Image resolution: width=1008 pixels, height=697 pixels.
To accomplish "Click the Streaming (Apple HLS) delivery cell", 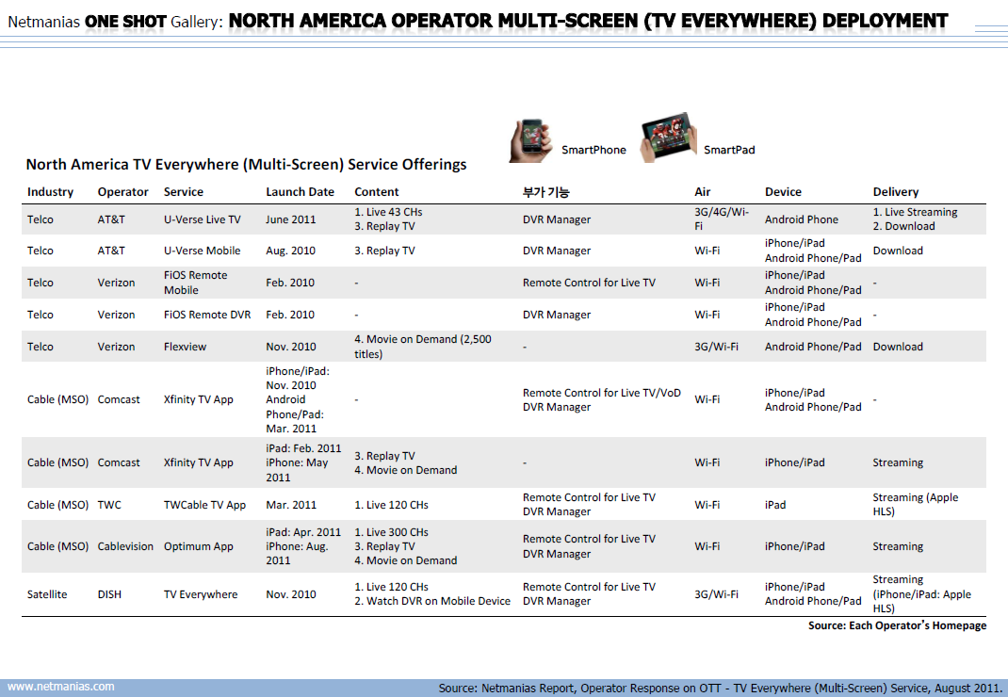I will [915, 504].
